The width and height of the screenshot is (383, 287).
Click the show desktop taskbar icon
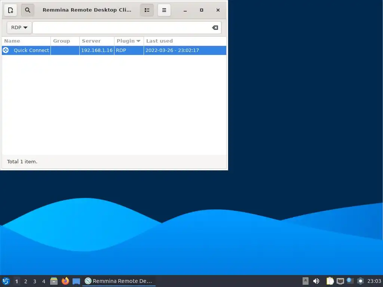pos(76,281)
